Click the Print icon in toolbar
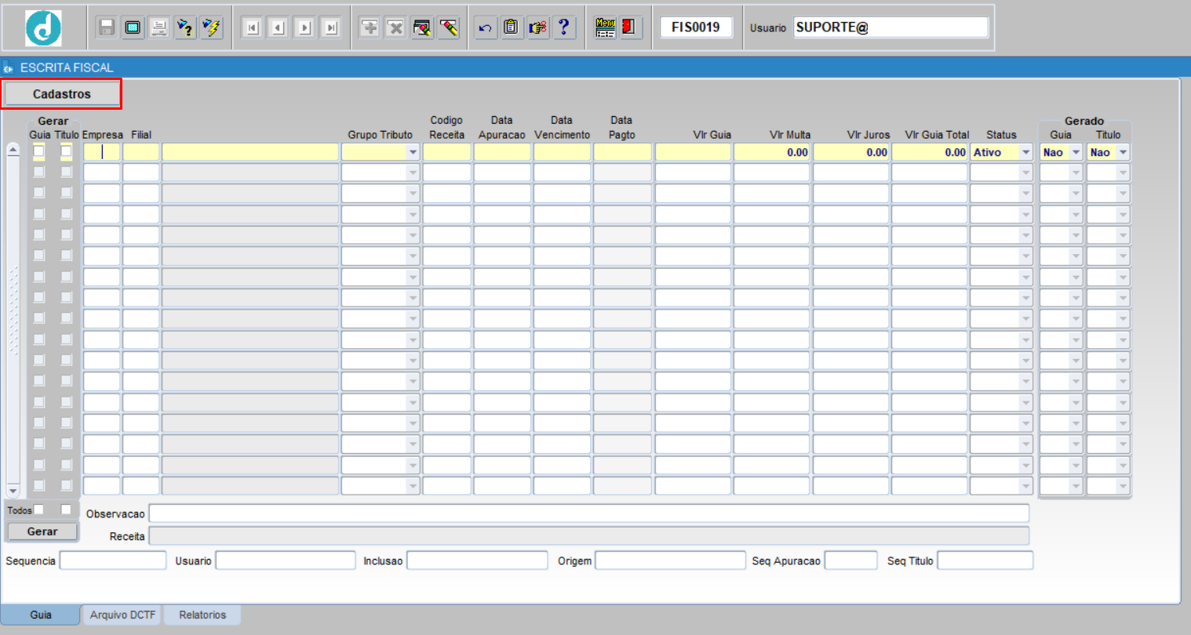1191x635 pixels. coord(159,27)
